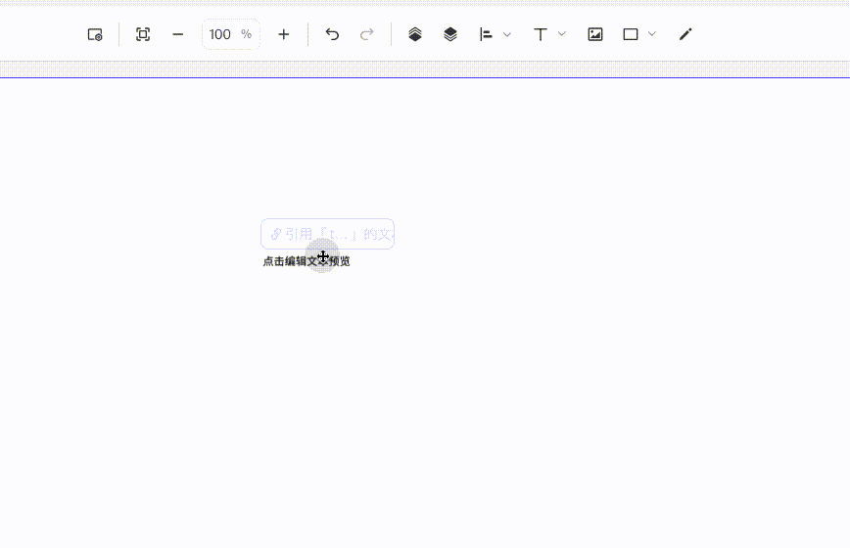Zoom out with the minus button
Image resolution: width=850 pixels, height=548 pixels.
pos(178,34)
